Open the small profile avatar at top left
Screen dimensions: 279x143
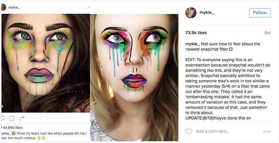4,7
